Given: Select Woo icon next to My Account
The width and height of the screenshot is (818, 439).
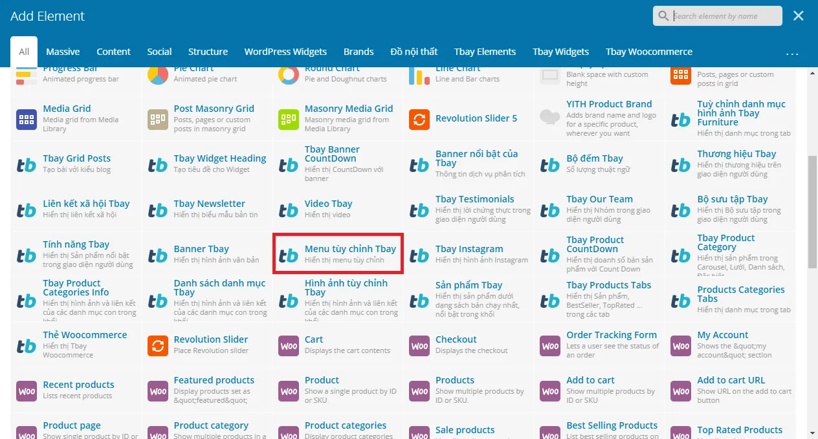Looking at the screenshot, I should (681, 346).
